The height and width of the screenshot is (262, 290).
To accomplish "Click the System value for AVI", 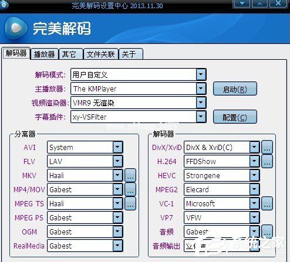I will click(61, 148).
